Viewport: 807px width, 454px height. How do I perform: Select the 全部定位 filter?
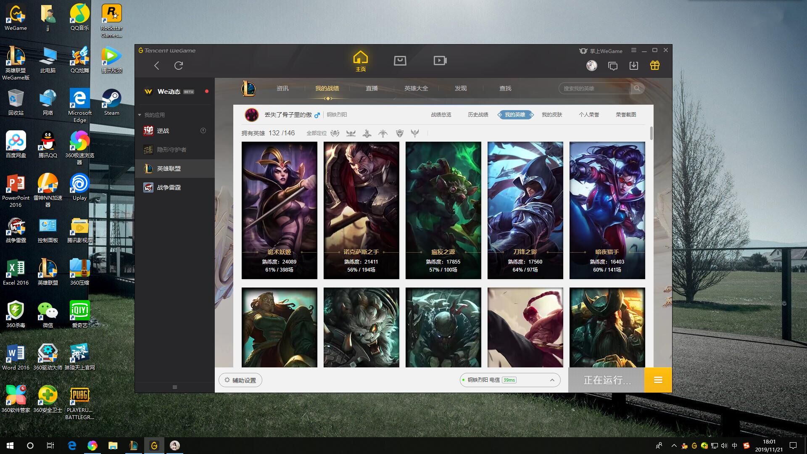(316, 133)
